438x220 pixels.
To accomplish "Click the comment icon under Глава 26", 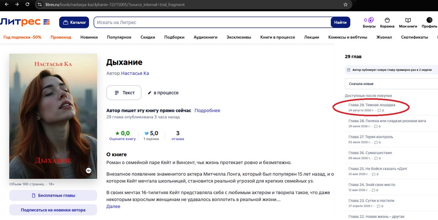I will (x=376, y=158).
